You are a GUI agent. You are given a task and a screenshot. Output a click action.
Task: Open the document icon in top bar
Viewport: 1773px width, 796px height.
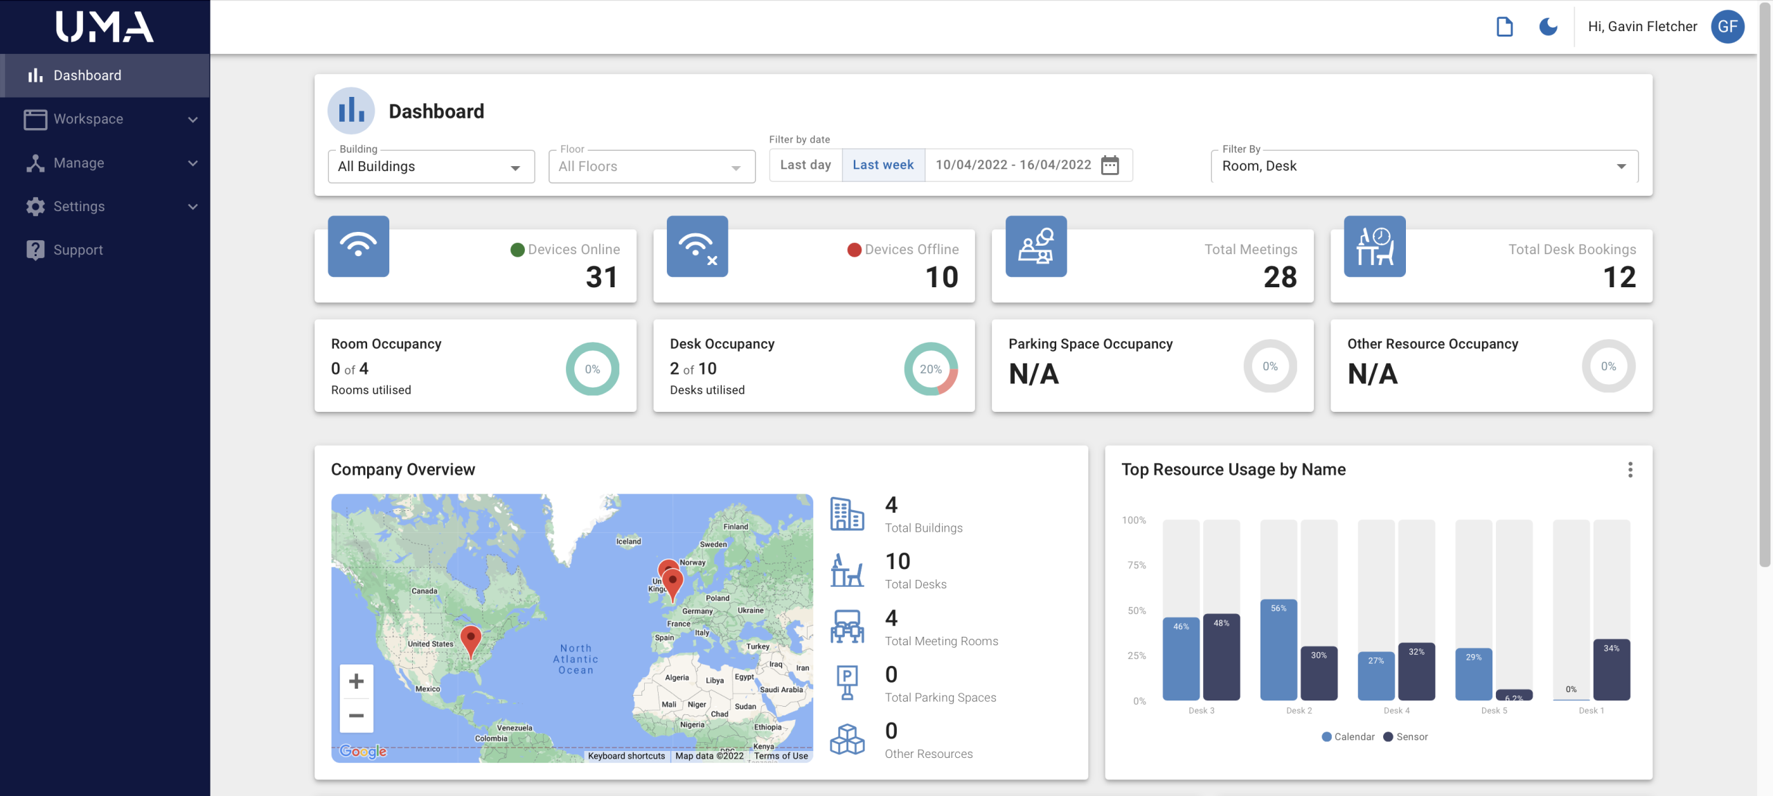coord(1504,27)
